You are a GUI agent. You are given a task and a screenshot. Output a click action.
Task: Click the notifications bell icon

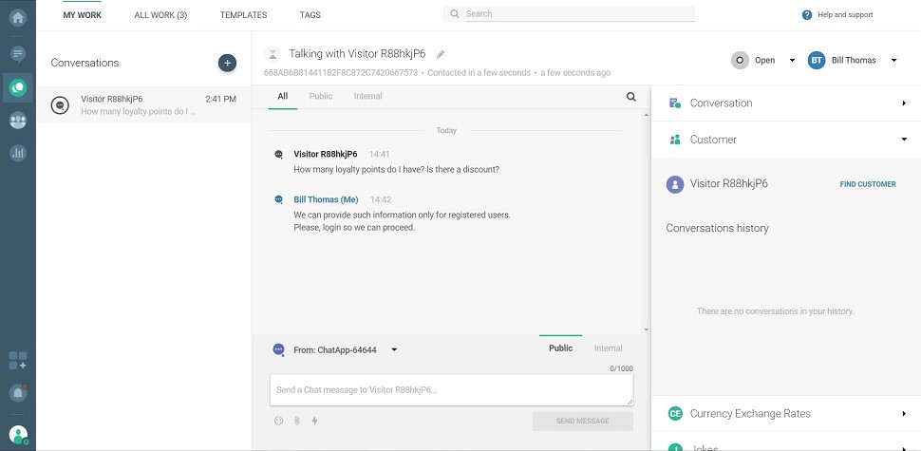click(18, 393)
